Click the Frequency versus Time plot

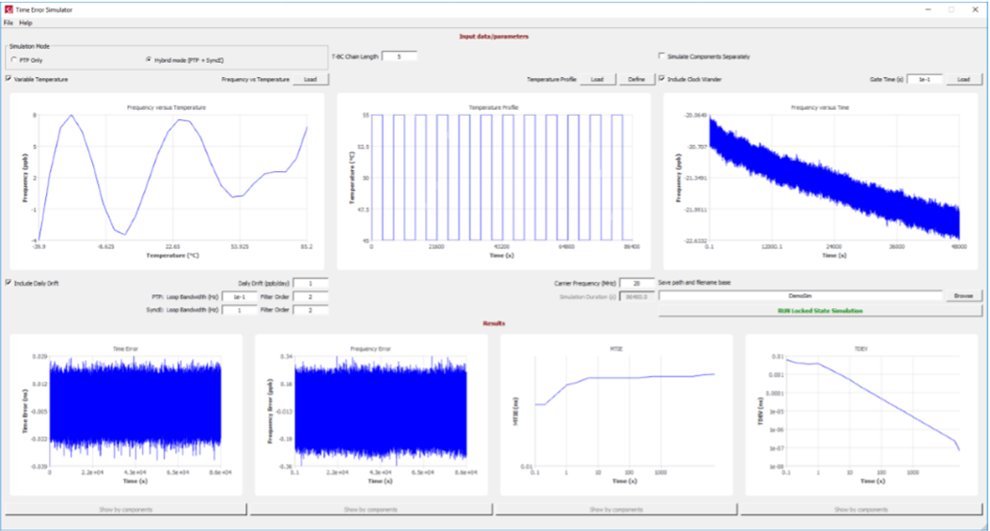click(x=820, y=181)
